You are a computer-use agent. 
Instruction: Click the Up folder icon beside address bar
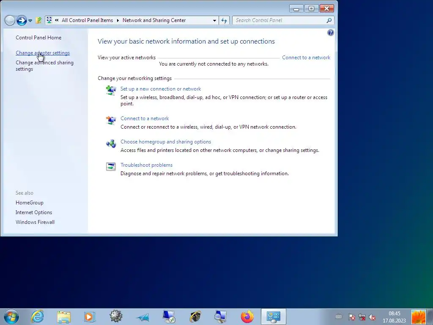(x=38, y=20)
